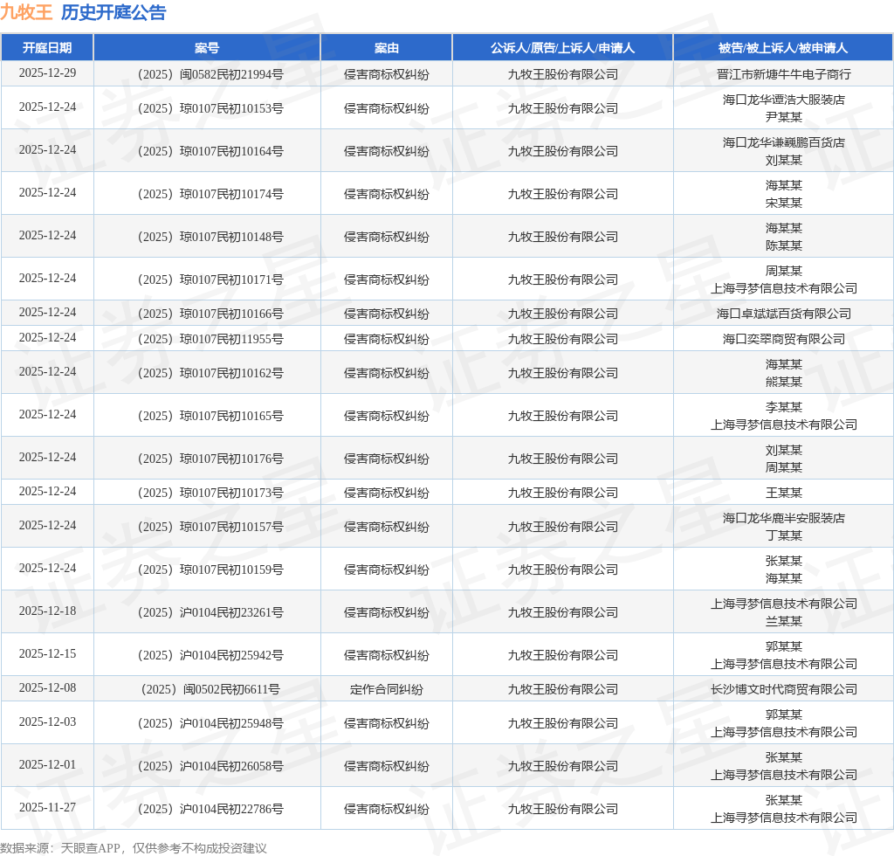This screenshot has width=894, height=856.
Task: Open case （2025）沪0104民初23261号
Action: pyautogui.click(x=207, y=612)
